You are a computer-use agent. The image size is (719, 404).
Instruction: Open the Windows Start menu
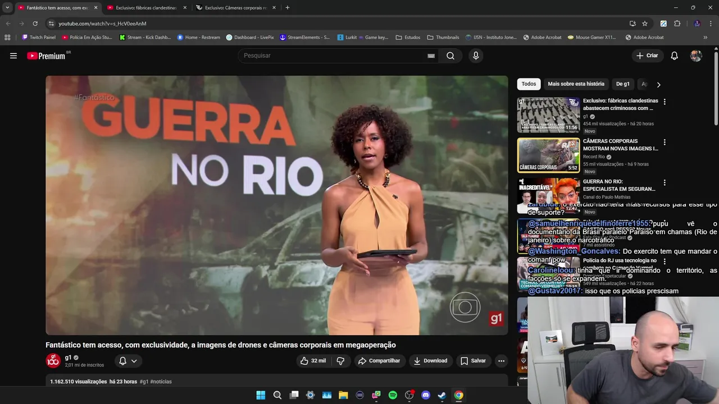point(261,395)
